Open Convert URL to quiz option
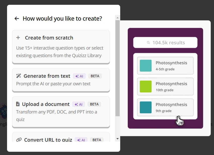214x155 pixels. pyautogui.click(x=61, y=137)
